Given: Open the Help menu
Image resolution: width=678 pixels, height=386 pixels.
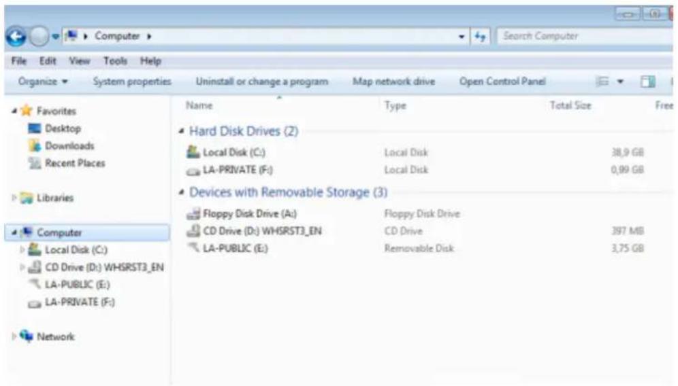Looking at the screenshot, I should (x=150, y=61).
